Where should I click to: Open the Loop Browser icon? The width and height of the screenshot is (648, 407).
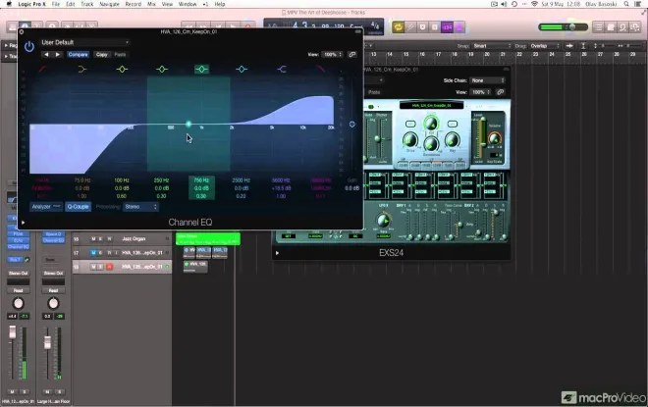click(623, 27)
